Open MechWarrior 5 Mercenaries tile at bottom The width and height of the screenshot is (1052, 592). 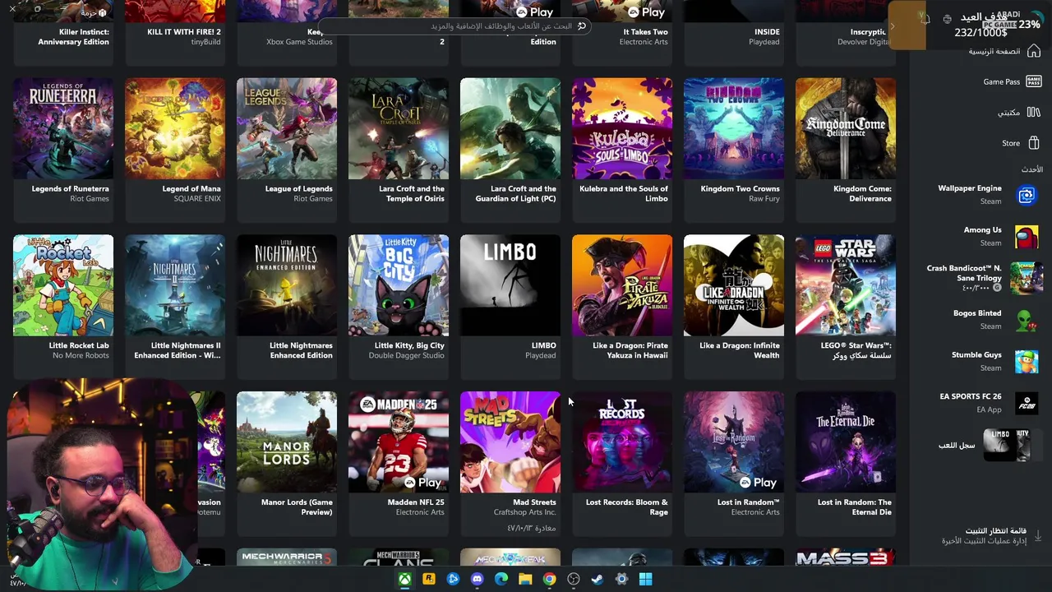(x=287, y=557)
